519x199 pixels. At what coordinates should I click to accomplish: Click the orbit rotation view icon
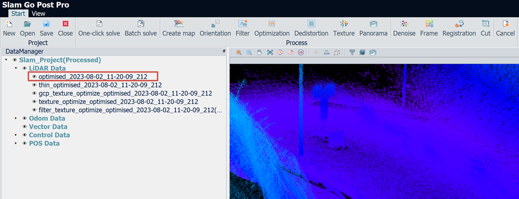[x=280, y=53]
